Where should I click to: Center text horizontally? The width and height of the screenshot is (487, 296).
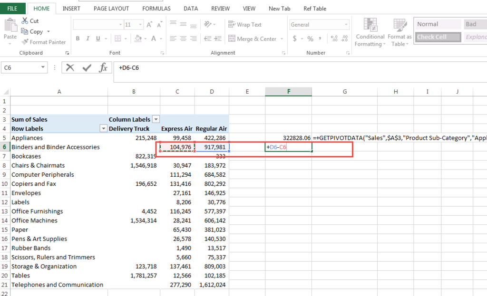click(183, 38)
